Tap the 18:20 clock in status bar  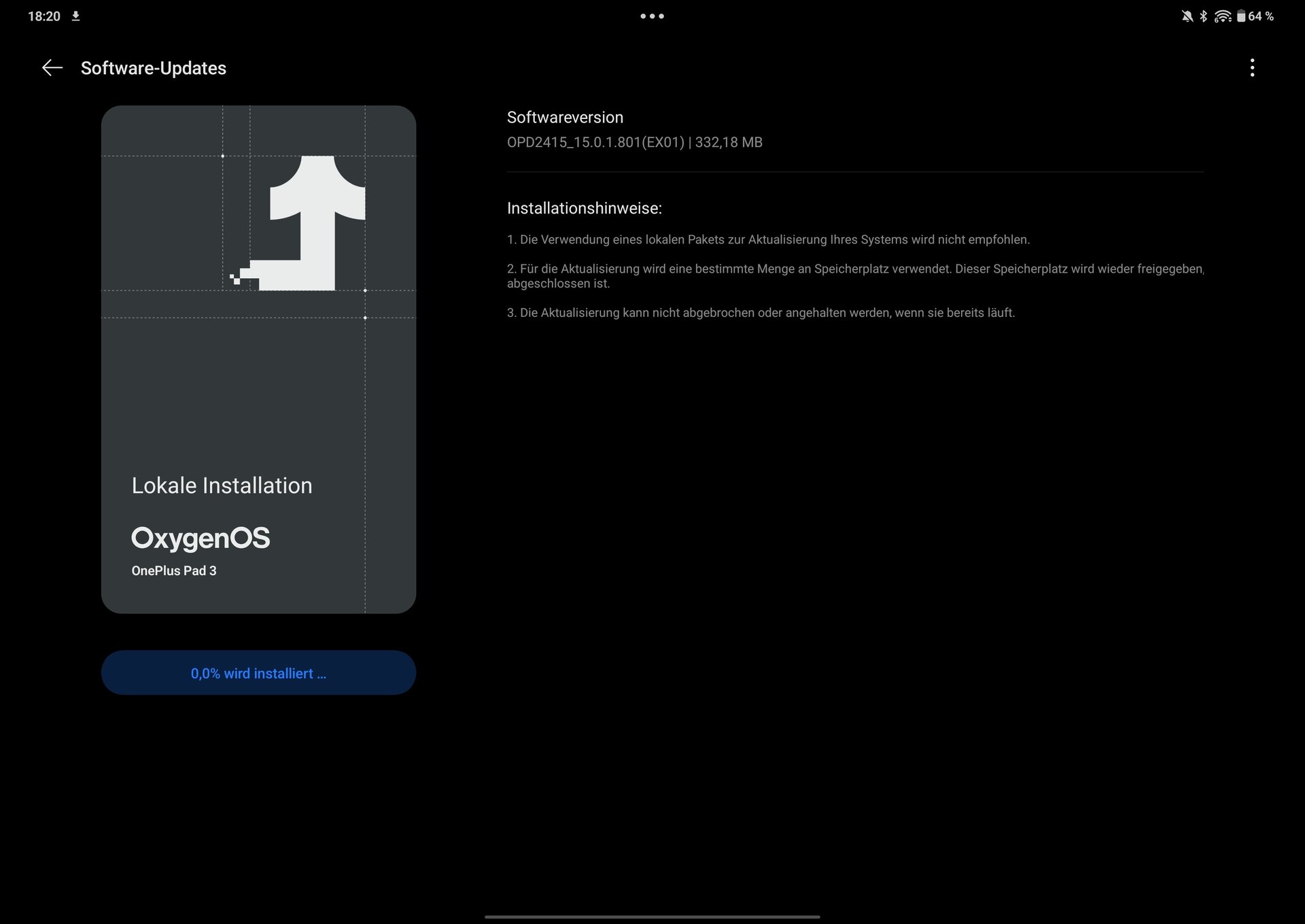(44, 16)
